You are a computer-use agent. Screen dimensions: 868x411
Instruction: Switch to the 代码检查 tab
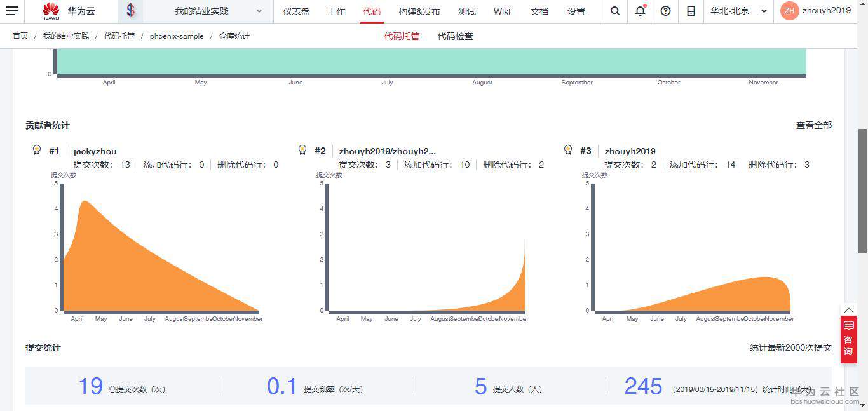click(x=455, y=36)
